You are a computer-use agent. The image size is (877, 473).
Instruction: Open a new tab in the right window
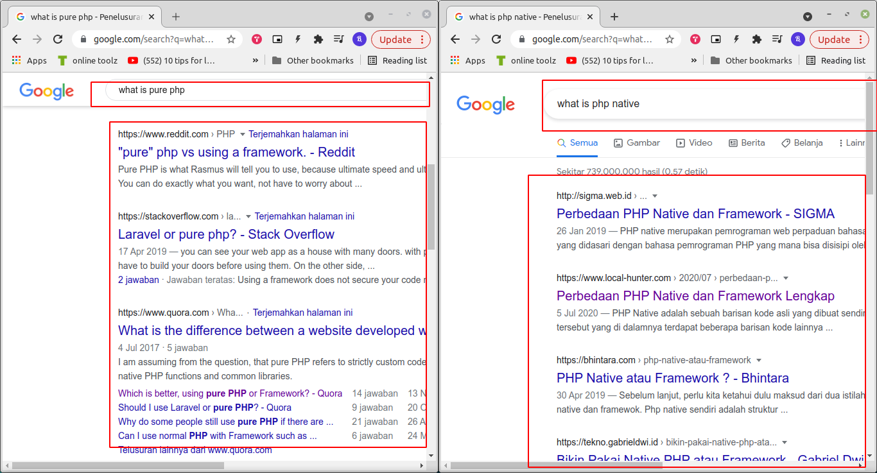(x=614, y=17)
